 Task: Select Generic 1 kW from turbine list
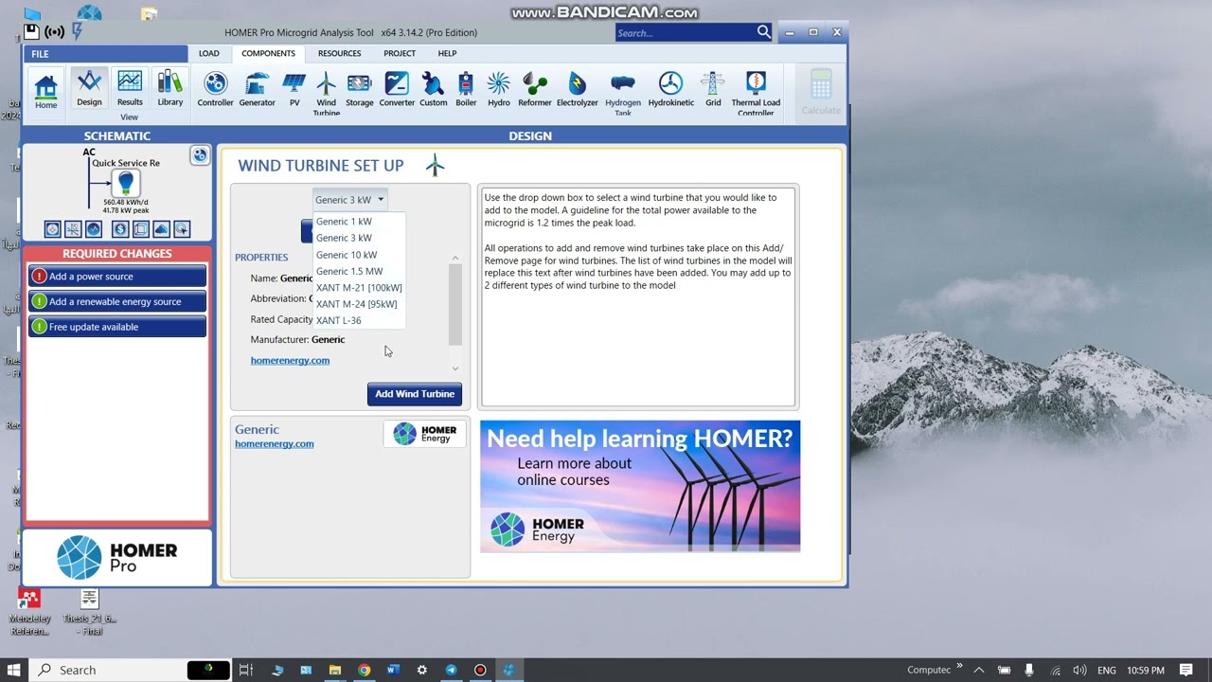[344, 222]
